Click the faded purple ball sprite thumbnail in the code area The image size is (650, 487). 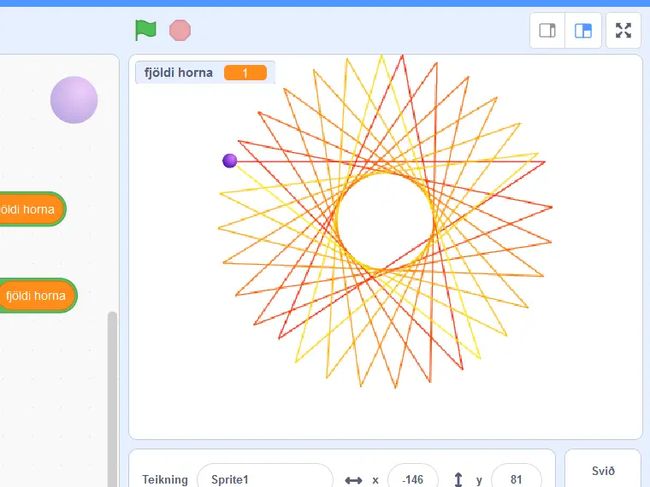[74, 100]
